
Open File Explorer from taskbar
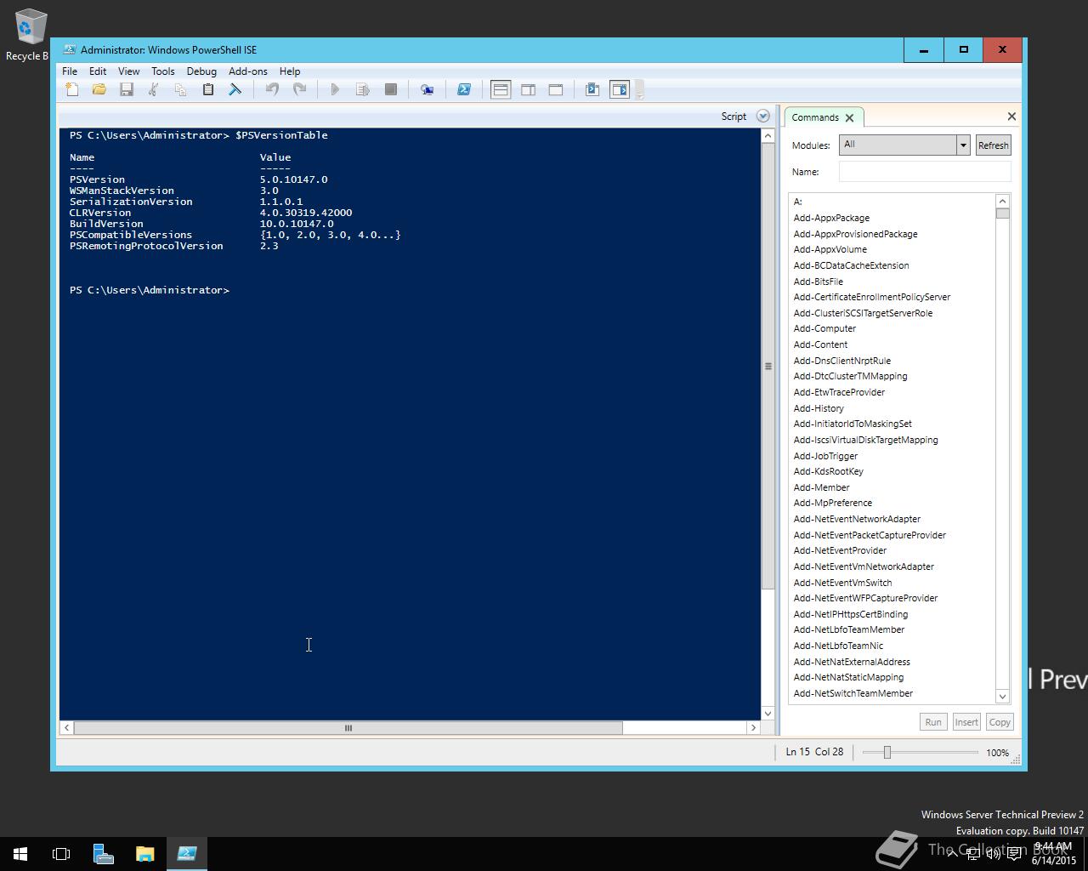(145, 854)
